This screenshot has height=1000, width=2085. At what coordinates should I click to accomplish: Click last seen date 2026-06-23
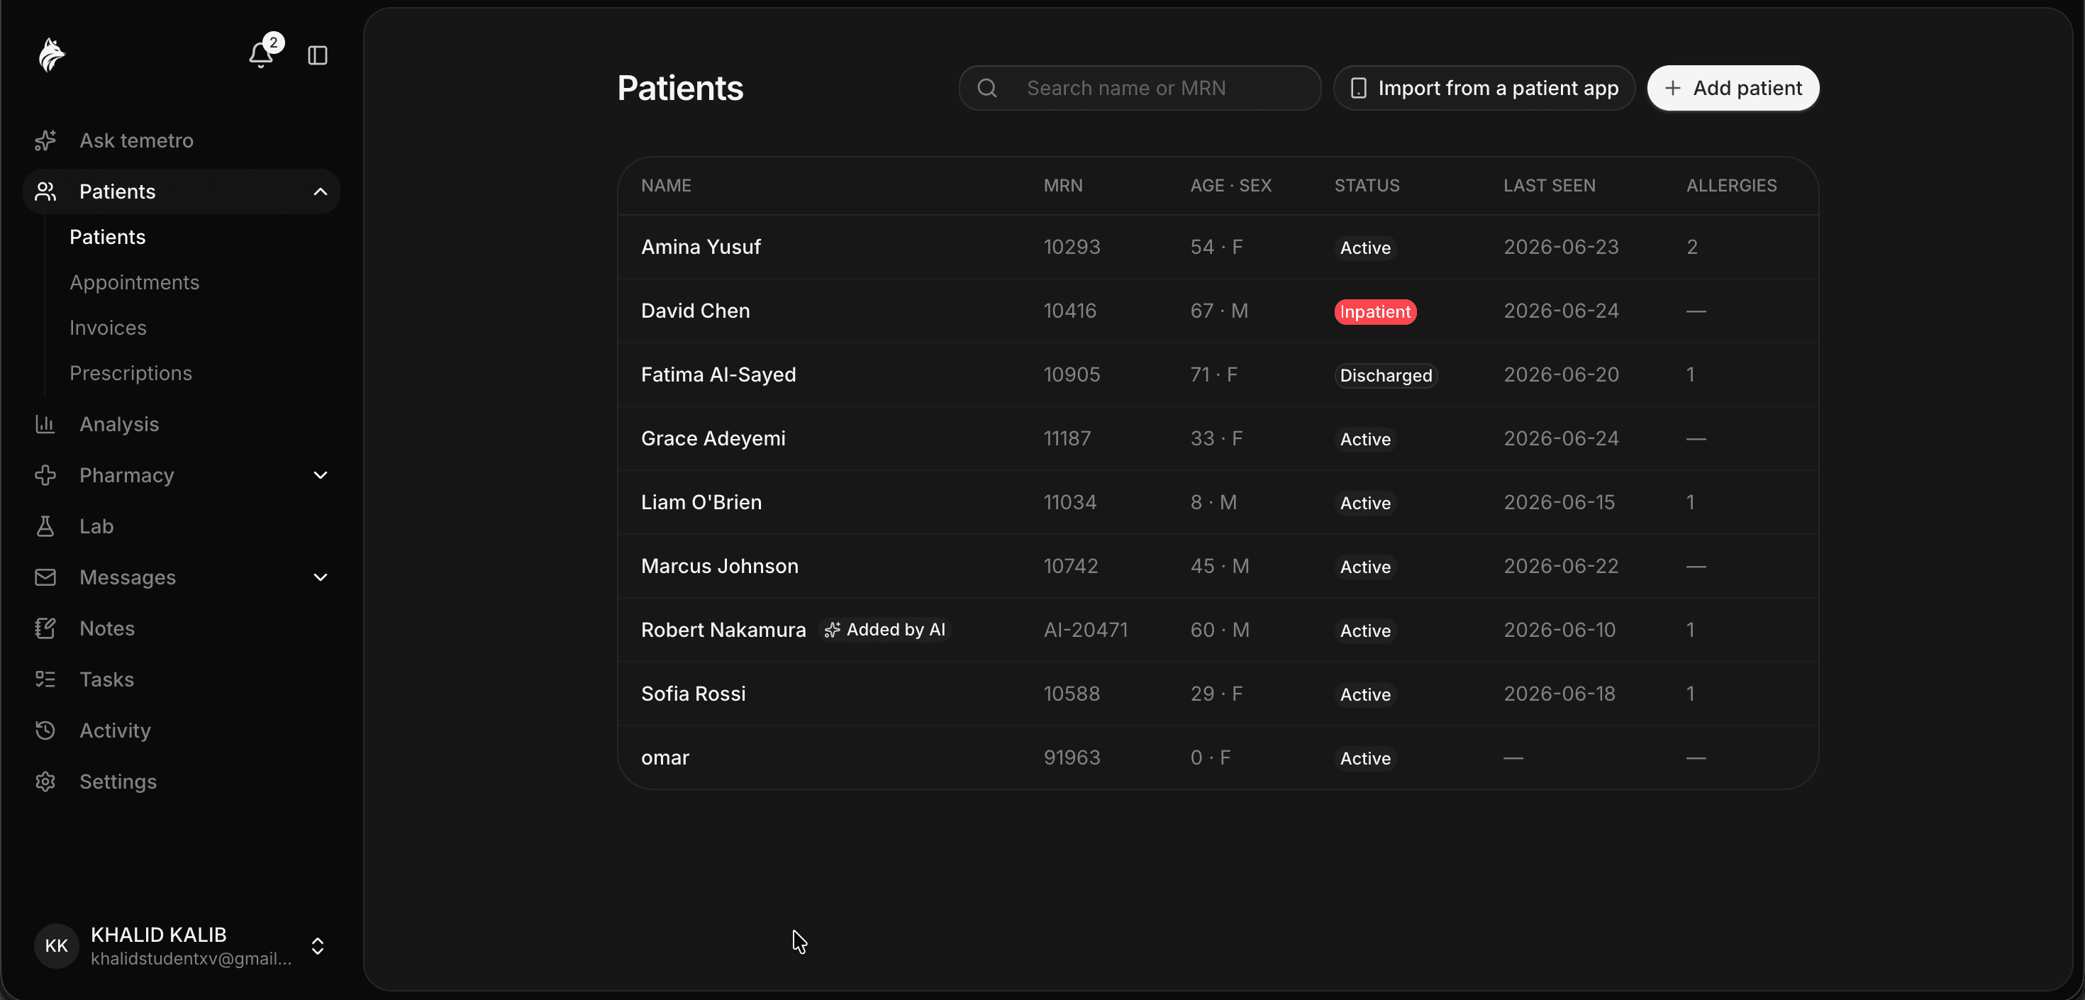[x=1562, y=247]
